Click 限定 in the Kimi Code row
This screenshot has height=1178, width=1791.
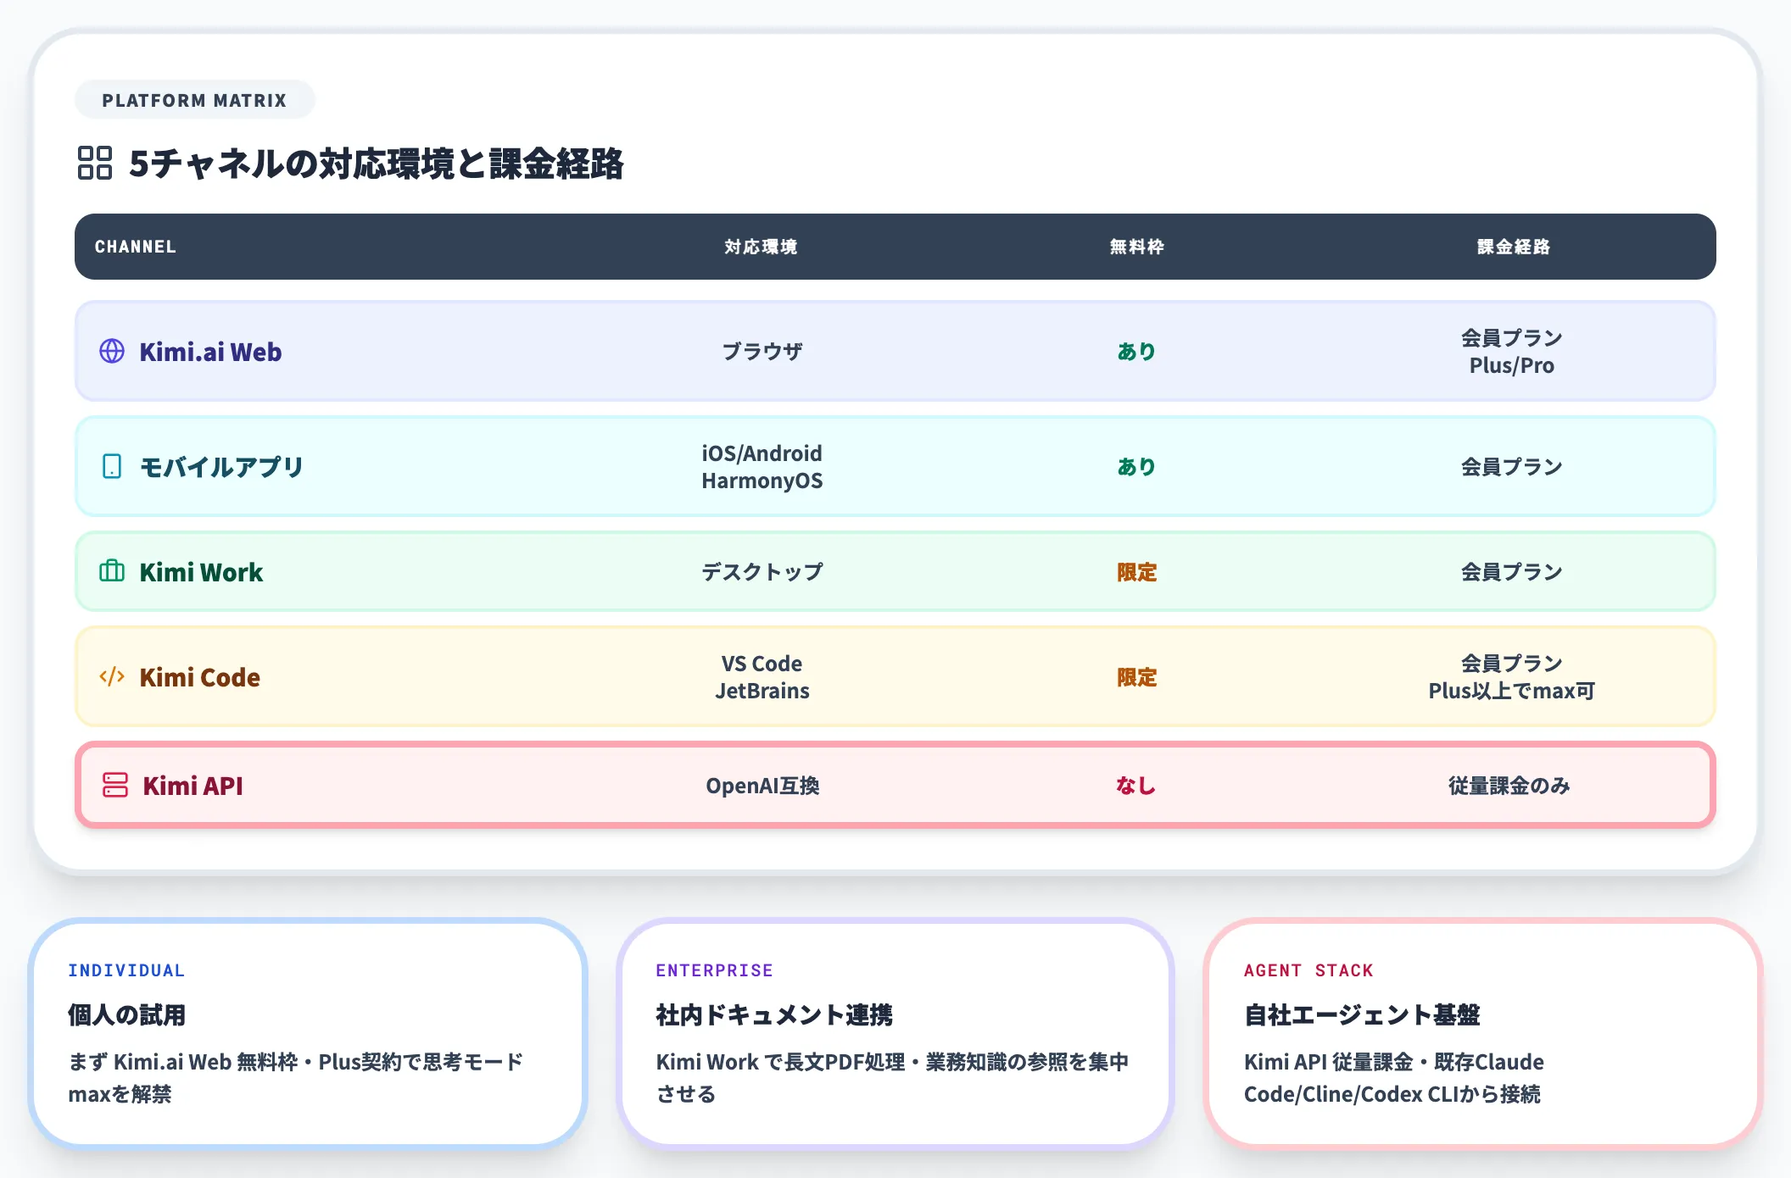(x=1136, y=677)
